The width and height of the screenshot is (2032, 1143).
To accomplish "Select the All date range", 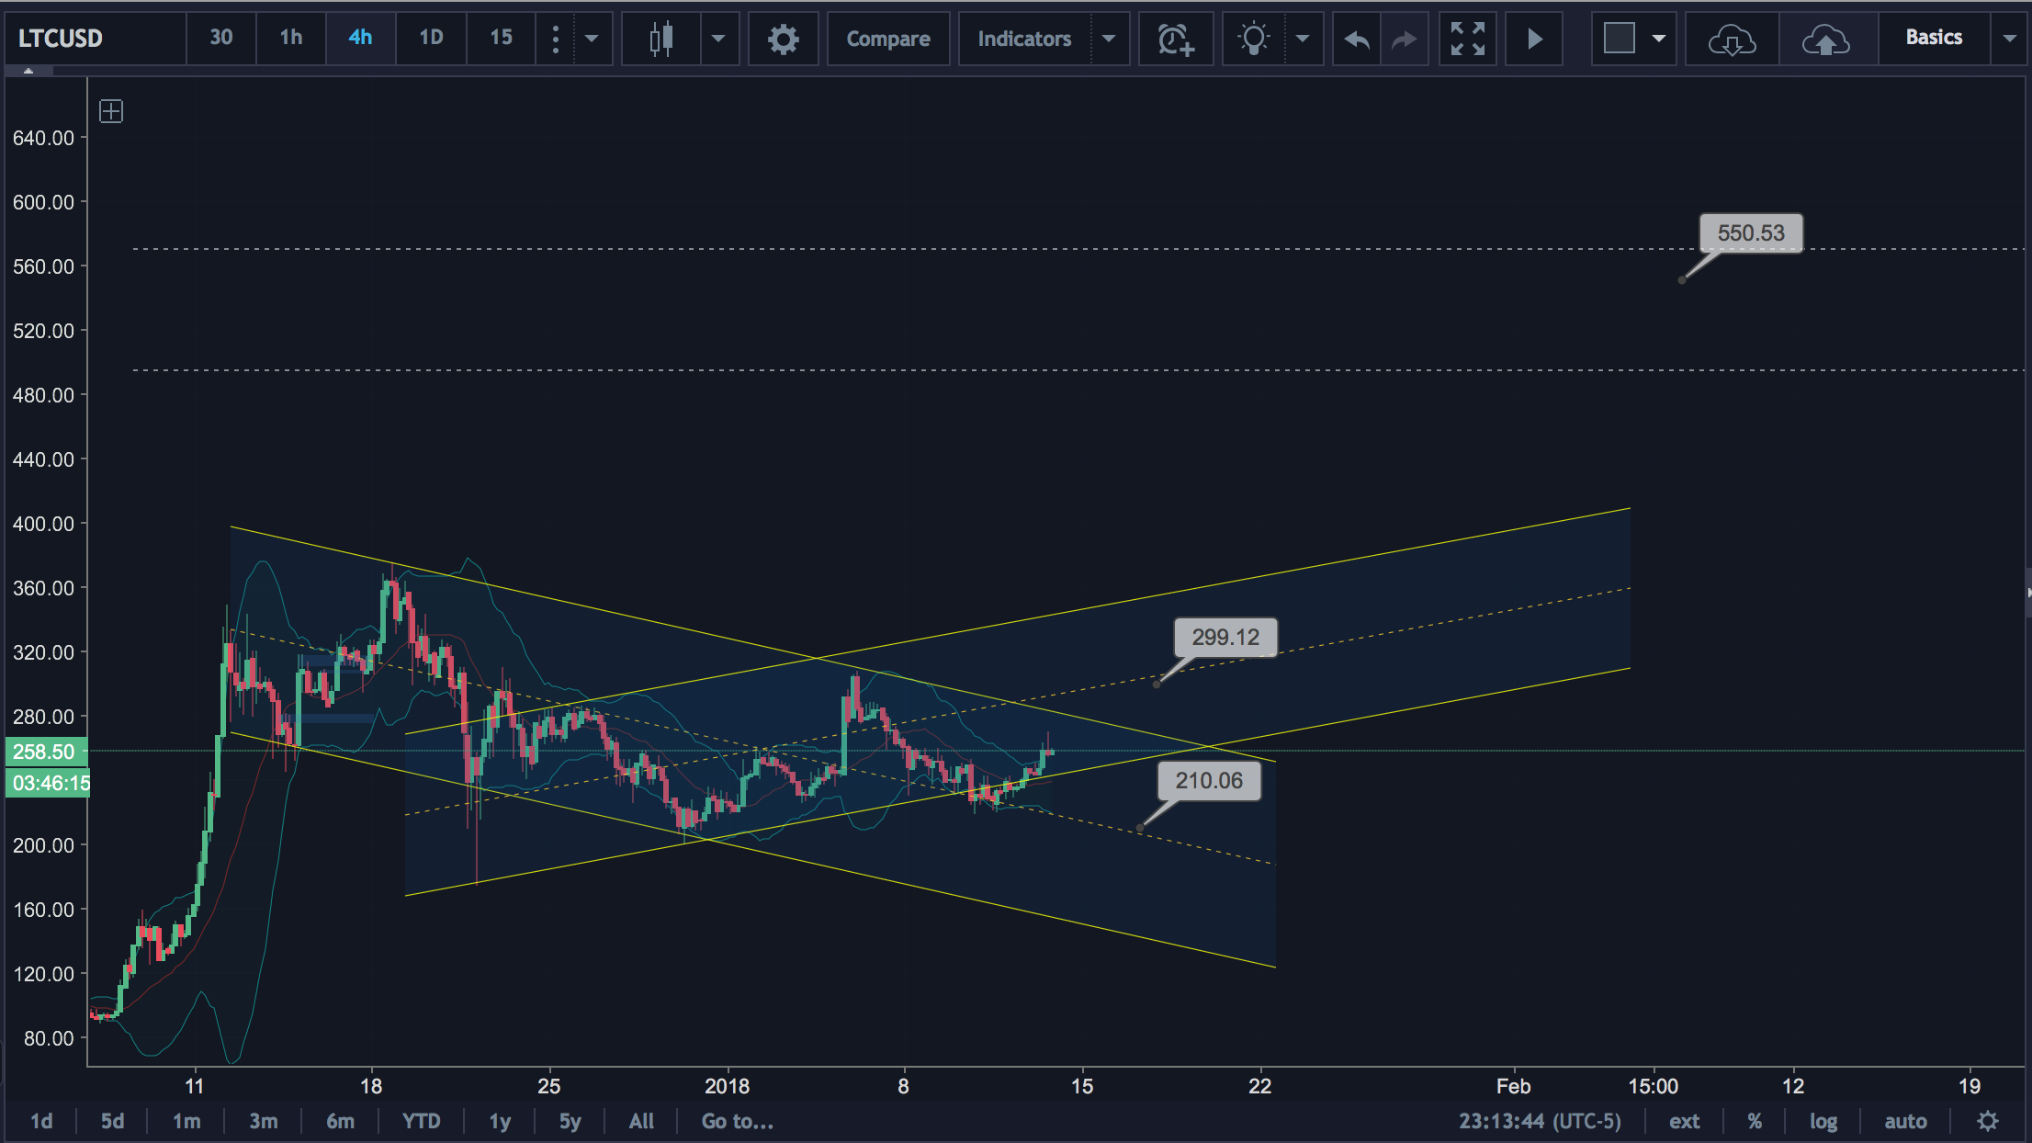I will [x=641, y=1121].
